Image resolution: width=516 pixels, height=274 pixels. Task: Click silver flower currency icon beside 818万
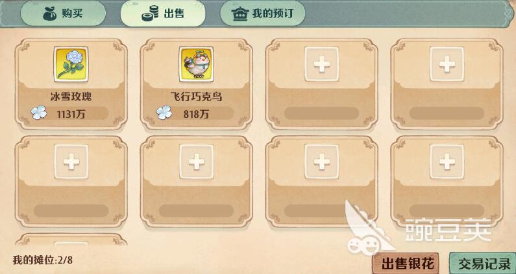pyautogui.click(x=164, y=112)
